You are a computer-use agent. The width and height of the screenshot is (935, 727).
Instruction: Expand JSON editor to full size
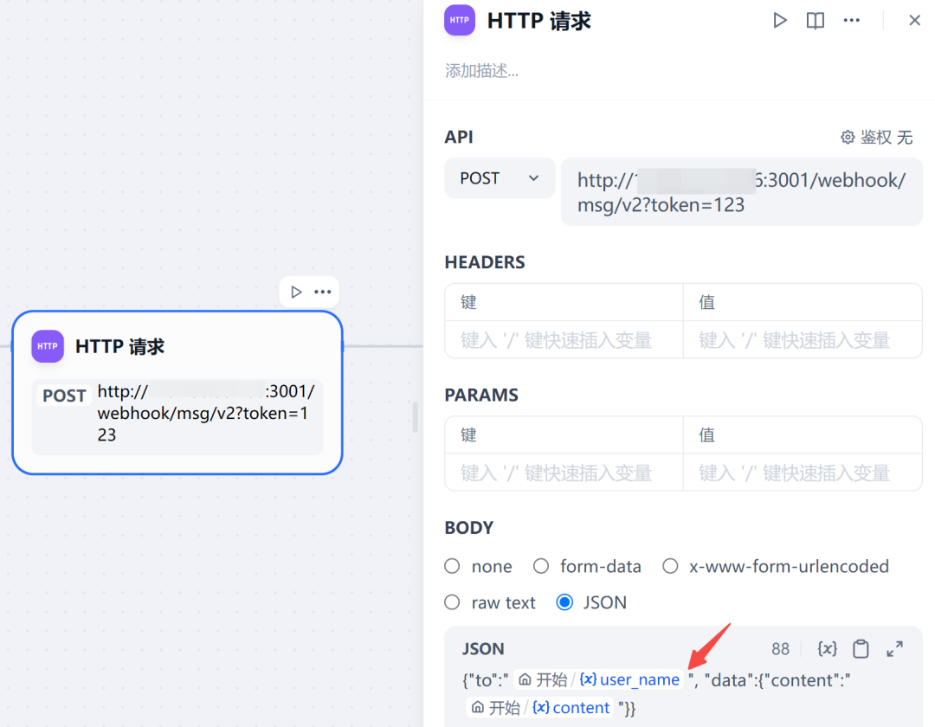pyautogui.click(x=894, y=648)
